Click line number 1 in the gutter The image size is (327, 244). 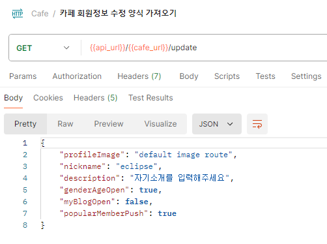[25, 143]
